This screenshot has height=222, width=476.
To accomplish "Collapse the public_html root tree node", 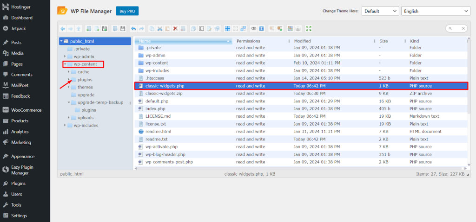I will [x=62, y=41].
